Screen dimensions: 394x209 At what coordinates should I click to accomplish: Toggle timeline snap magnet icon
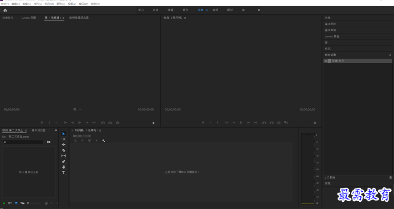coord(82,141)
